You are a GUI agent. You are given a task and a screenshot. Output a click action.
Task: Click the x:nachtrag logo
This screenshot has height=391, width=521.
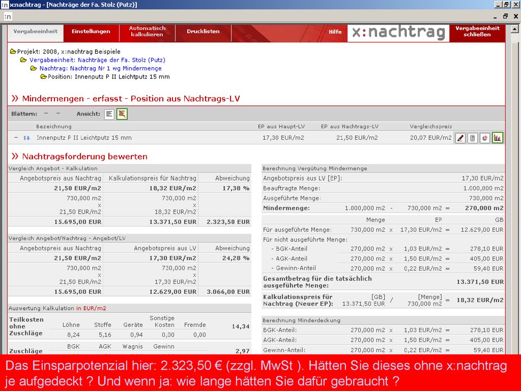pyautogui.click(x=398, y=33)
